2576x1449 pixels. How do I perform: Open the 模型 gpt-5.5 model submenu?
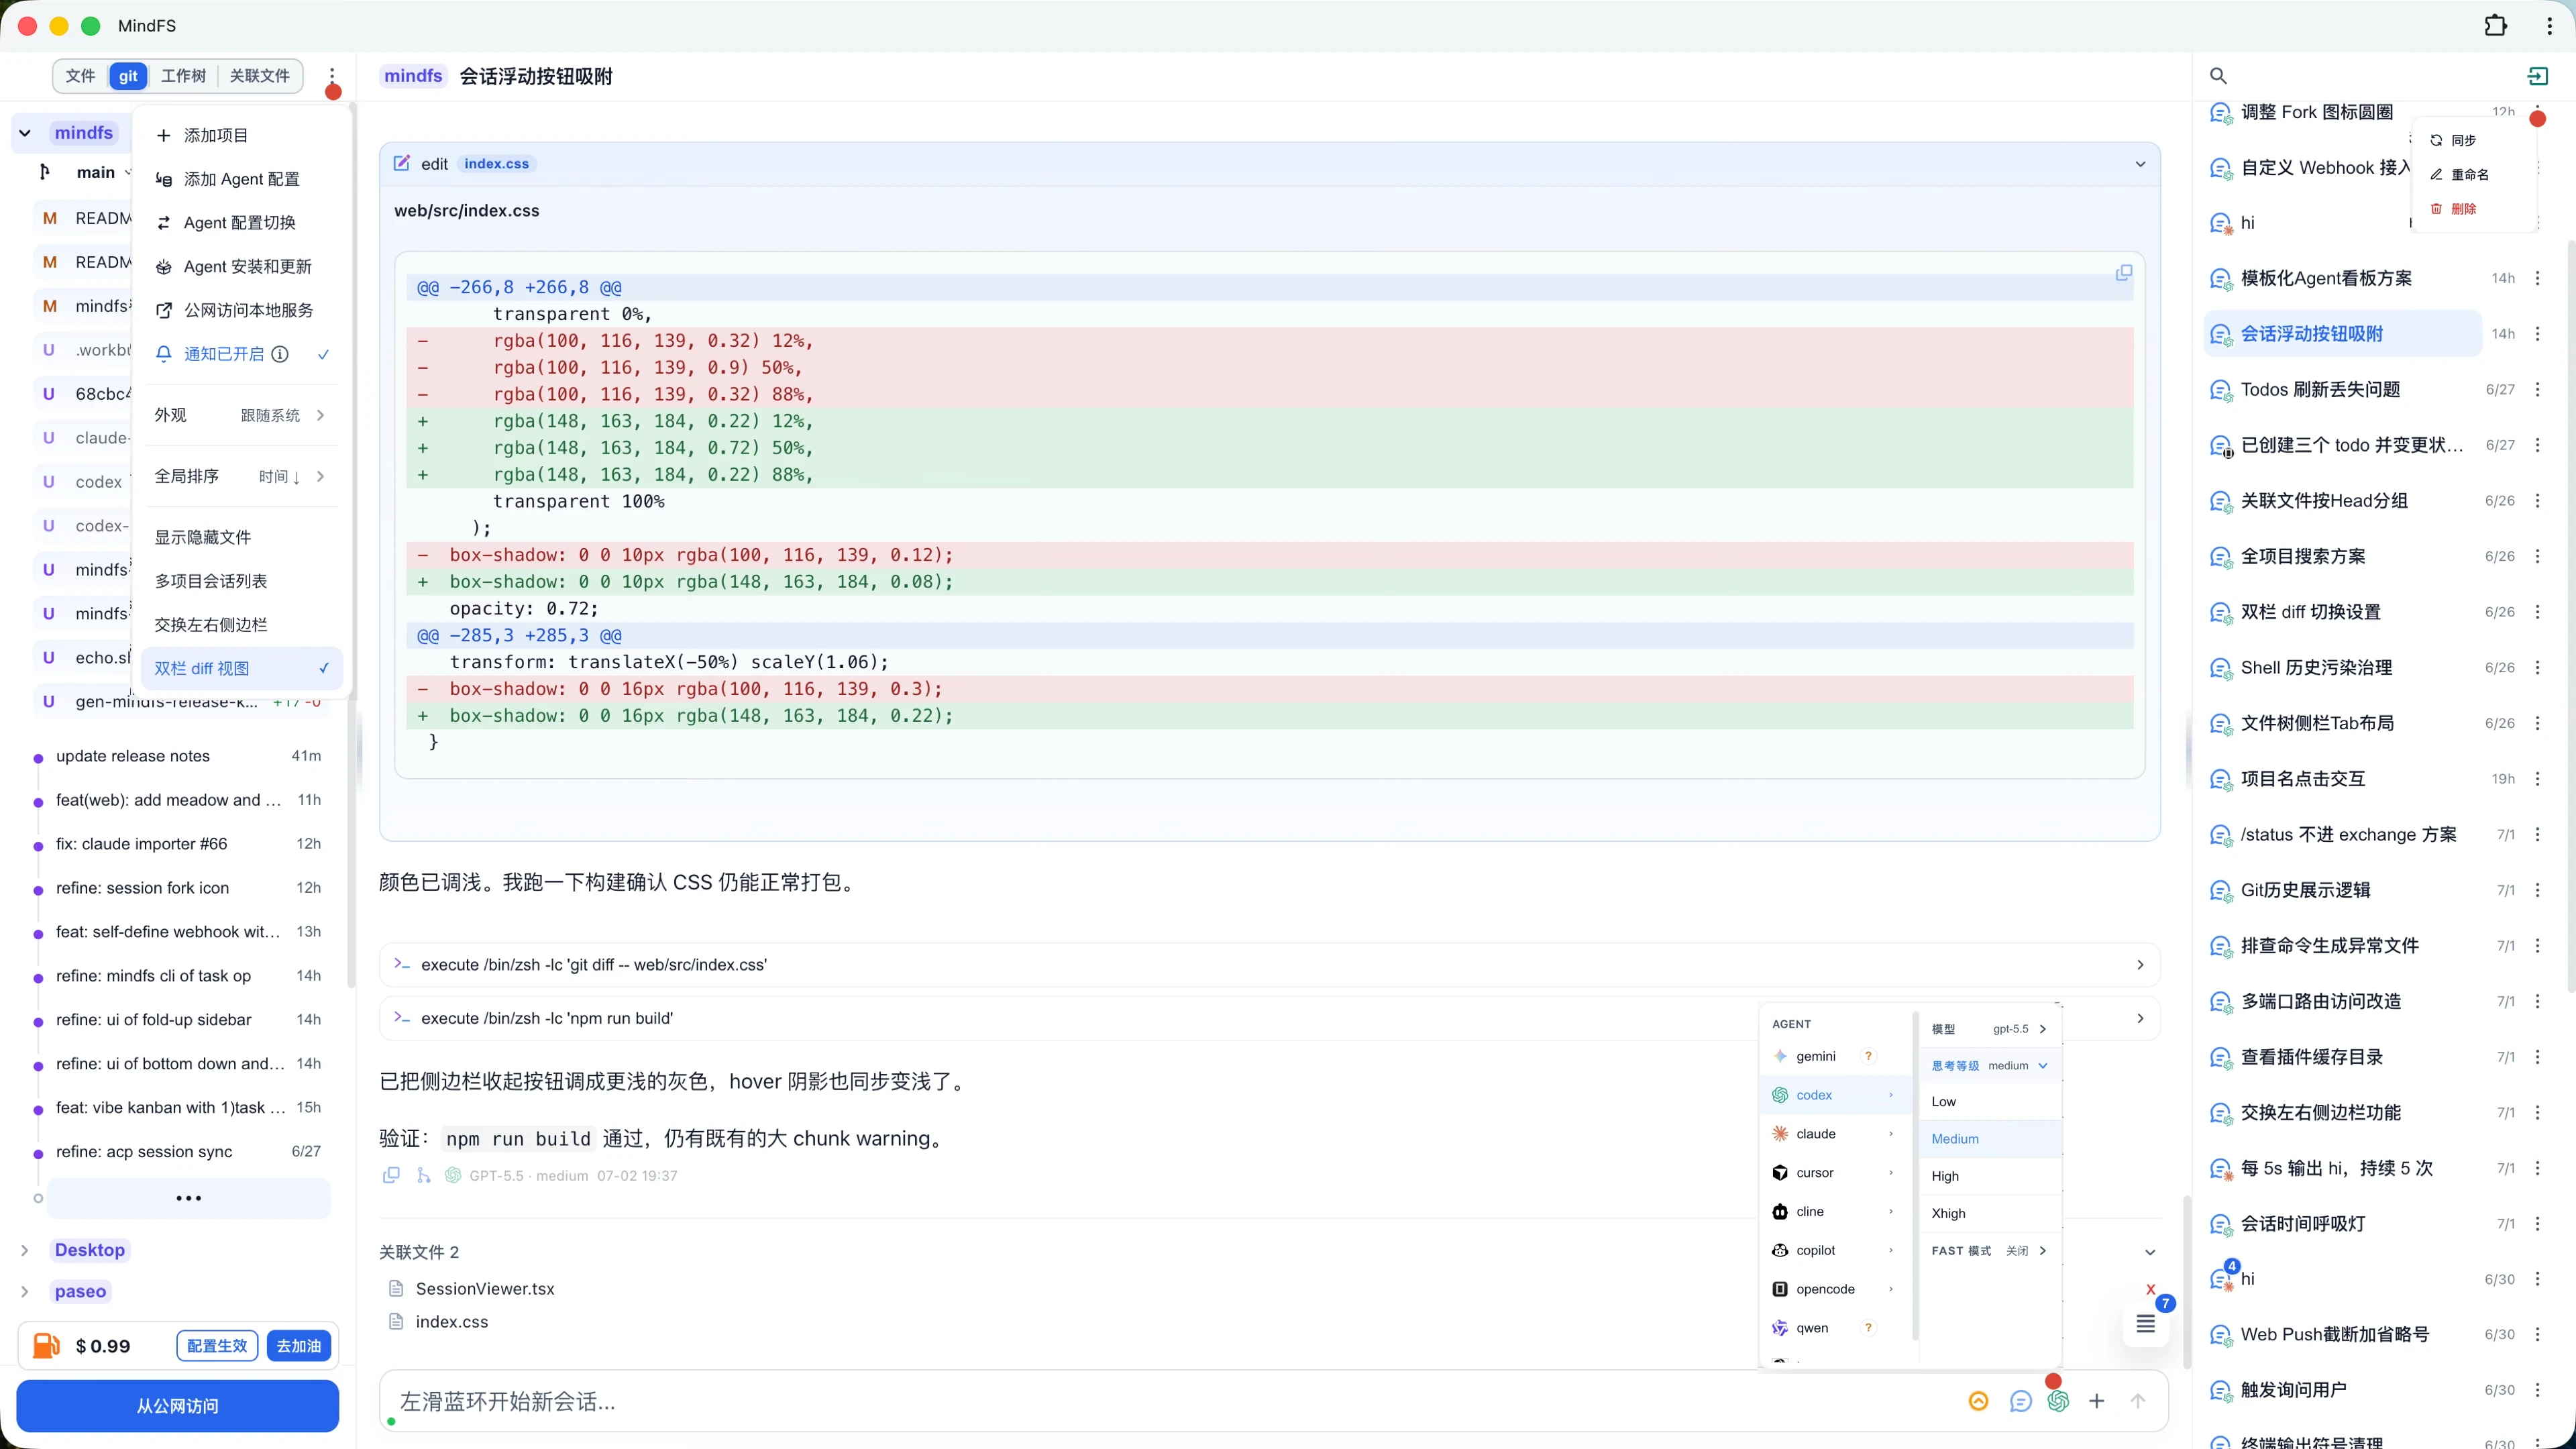pos(1990,1029)
